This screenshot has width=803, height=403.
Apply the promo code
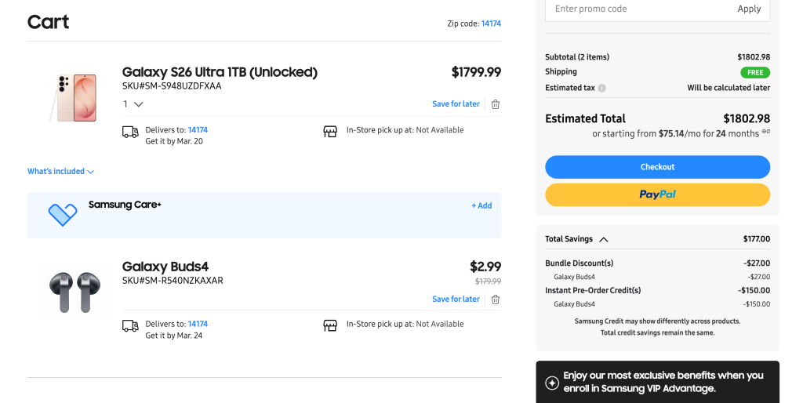pos(749,9)
